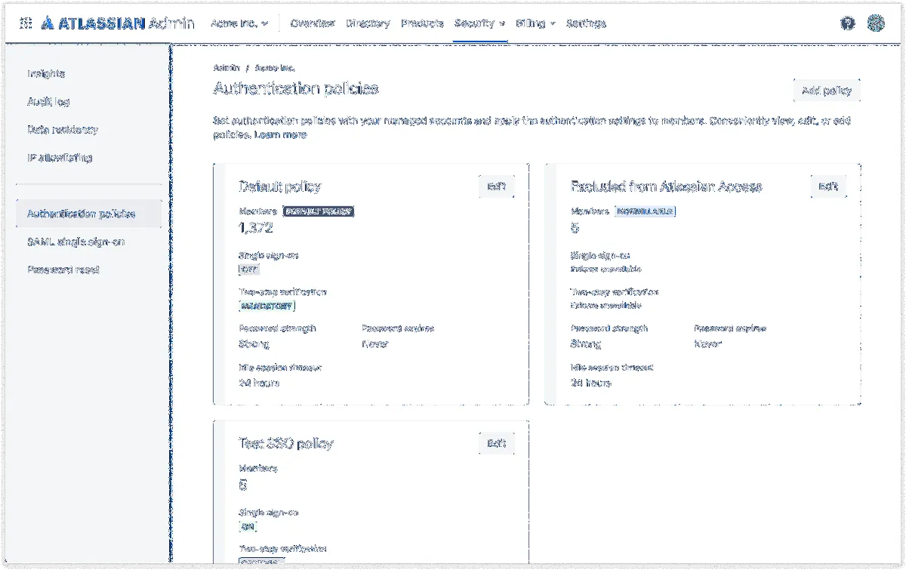Click the Test SSO policy title
This screenshot has height=570, width=906.
285,443
